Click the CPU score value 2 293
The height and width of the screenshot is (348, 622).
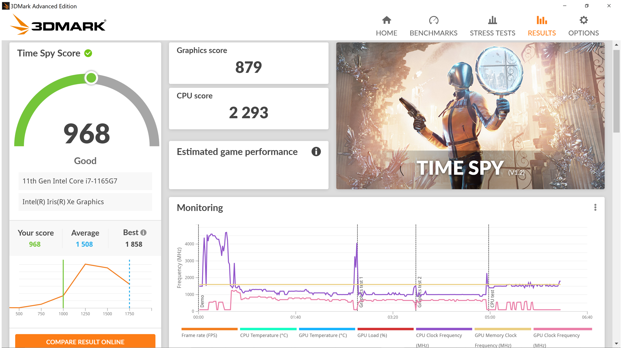[249, 112]
